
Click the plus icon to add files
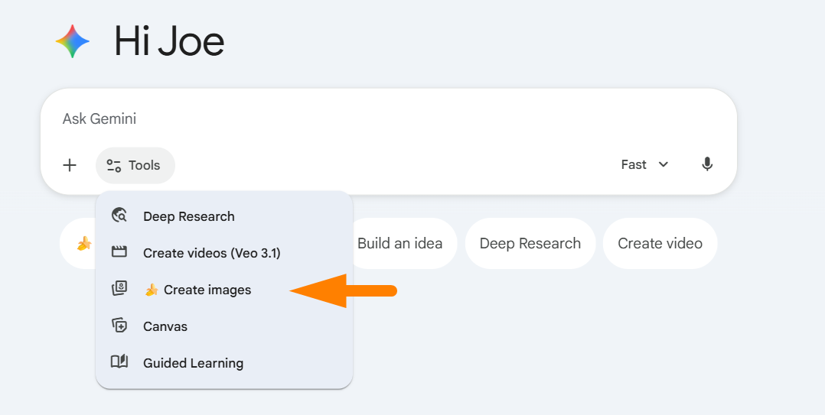tap(70, 165)
